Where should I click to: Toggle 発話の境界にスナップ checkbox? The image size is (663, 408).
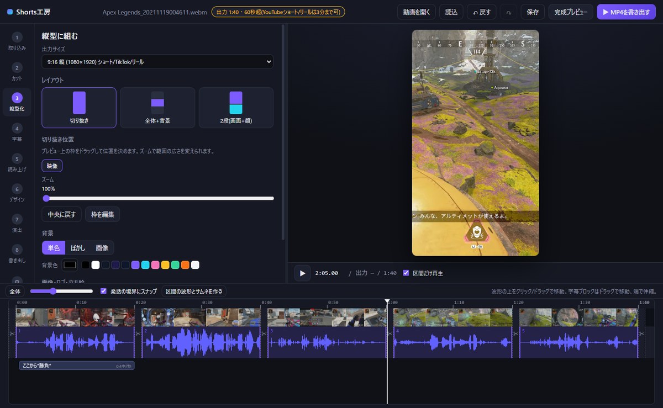pyautogui.click(x=103, y=291)
